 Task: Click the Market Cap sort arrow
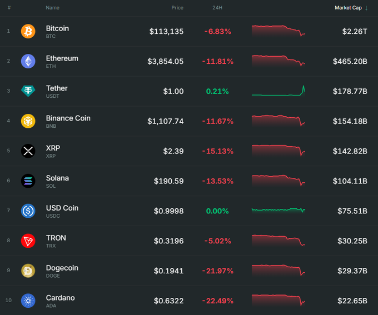point(366,8)
